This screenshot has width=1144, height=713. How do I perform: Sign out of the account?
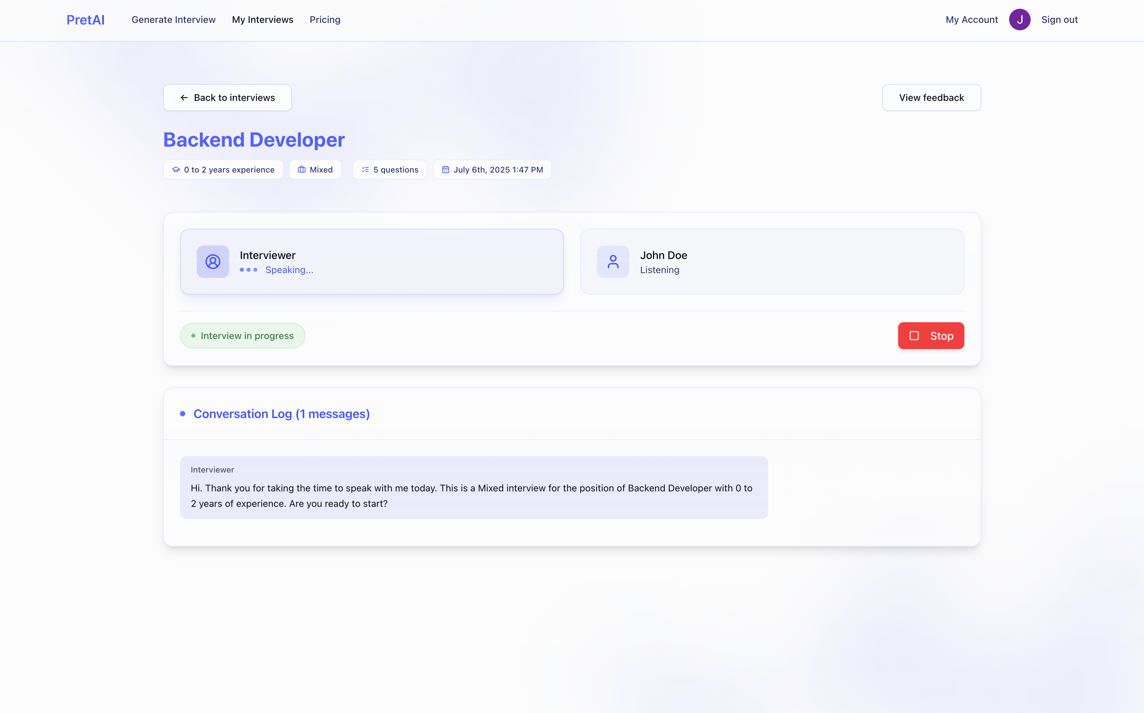point(1060,20)
